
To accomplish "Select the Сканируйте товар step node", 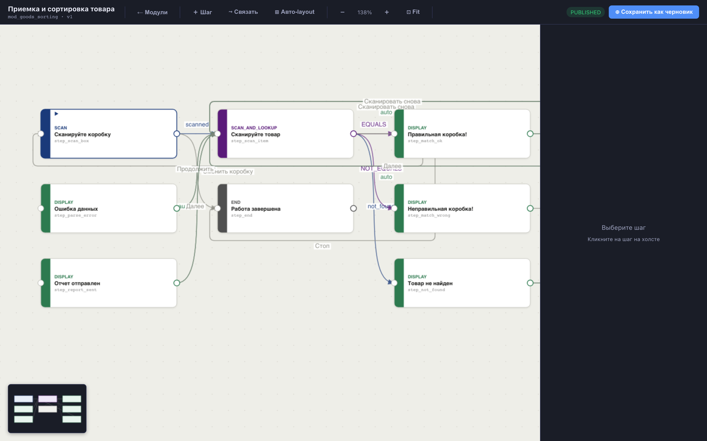I will click(x=286, y=134).
